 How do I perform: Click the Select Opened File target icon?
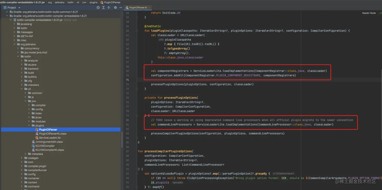[x=98, y=8]
